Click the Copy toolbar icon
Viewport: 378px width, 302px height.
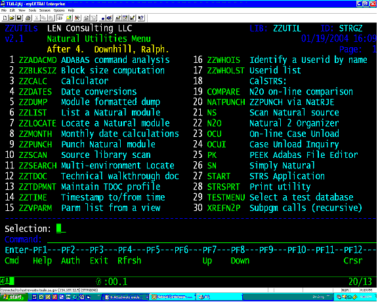pyautogui.click(x=43, y=18)
